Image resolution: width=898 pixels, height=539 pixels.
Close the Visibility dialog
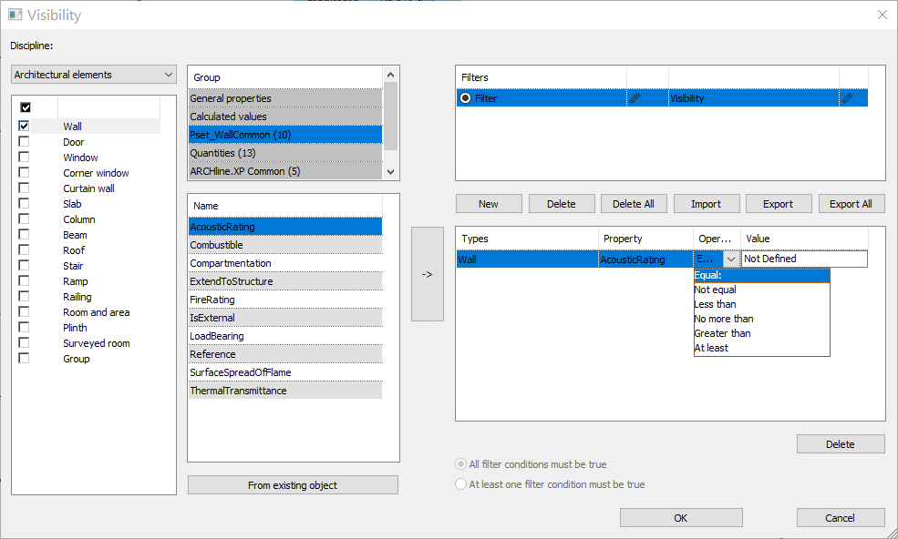coord(882,15)
